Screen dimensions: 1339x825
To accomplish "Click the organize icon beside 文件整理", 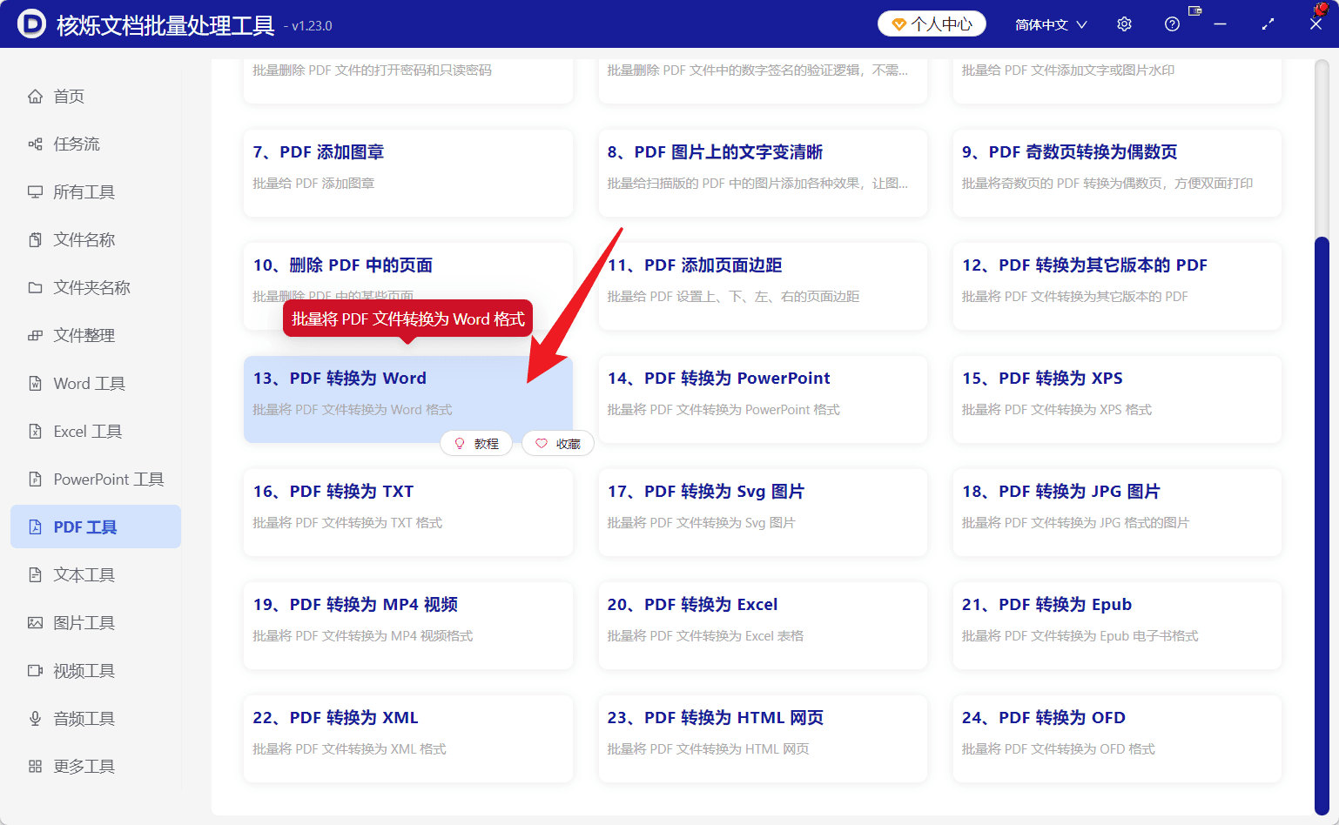I will pyautogui.click(x=35, y=336).
